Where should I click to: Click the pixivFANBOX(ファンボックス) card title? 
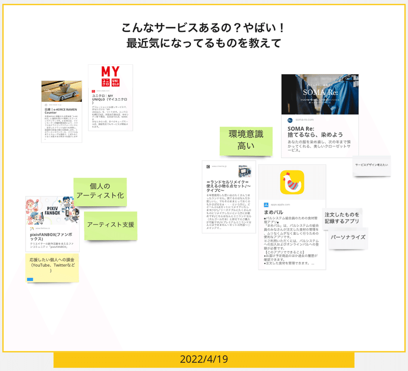[x=51, y=237]
